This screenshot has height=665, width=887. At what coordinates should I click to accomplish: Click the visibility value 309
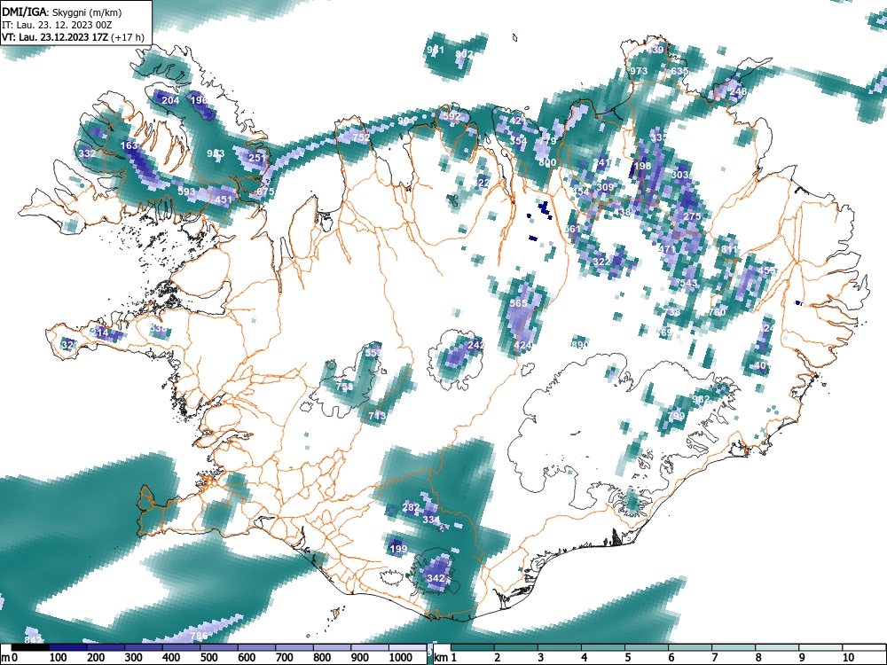click(x=605, y=187)
